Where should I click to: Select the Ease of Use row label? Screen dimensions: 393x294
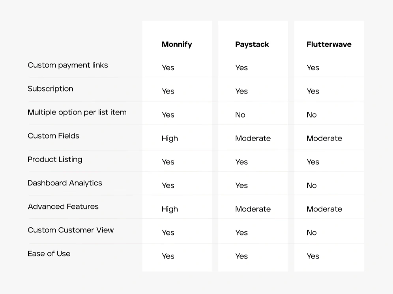point(49,254)
